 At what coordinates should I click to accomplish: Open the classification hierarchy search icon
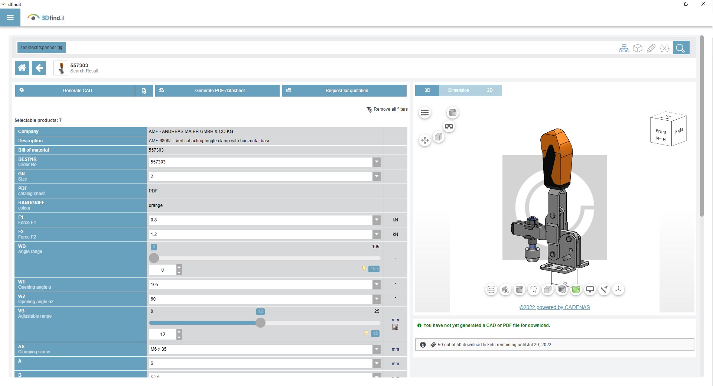point(624,48)
